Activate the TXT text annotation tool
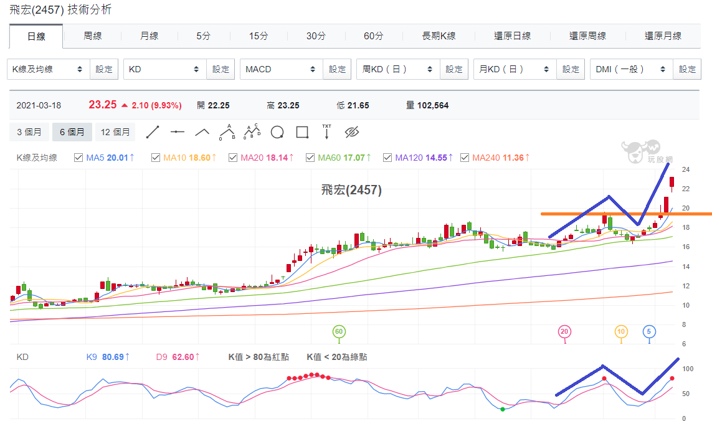The height and width of the screenshot is (421, 712). click(x=326, y=131)
